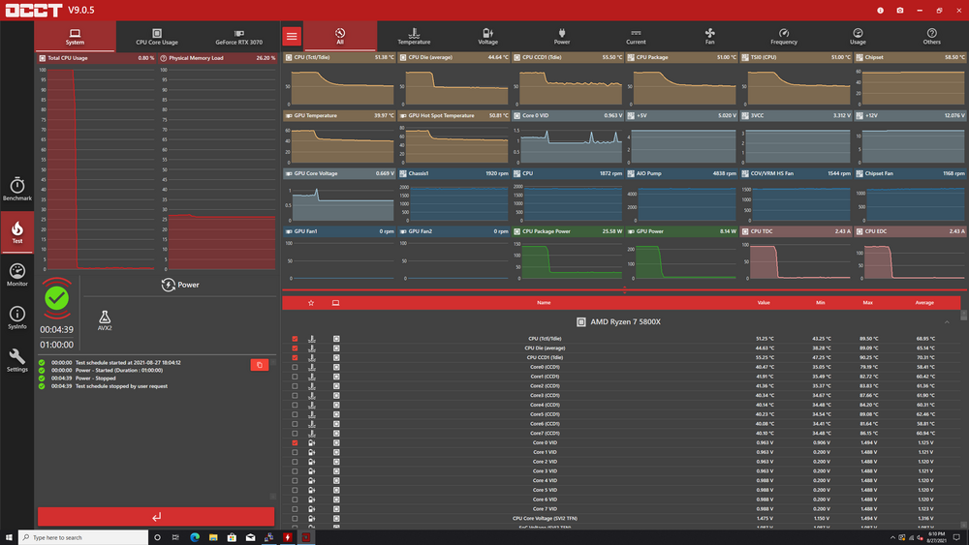Open OCCT Settings from sidebar
Viewport: 969px width, 545px height.
coord(17,360)
